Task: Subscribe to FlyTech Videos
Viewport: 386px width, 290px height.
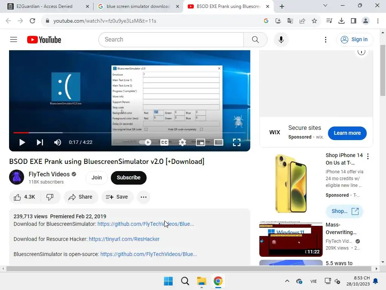Action: 129,177
